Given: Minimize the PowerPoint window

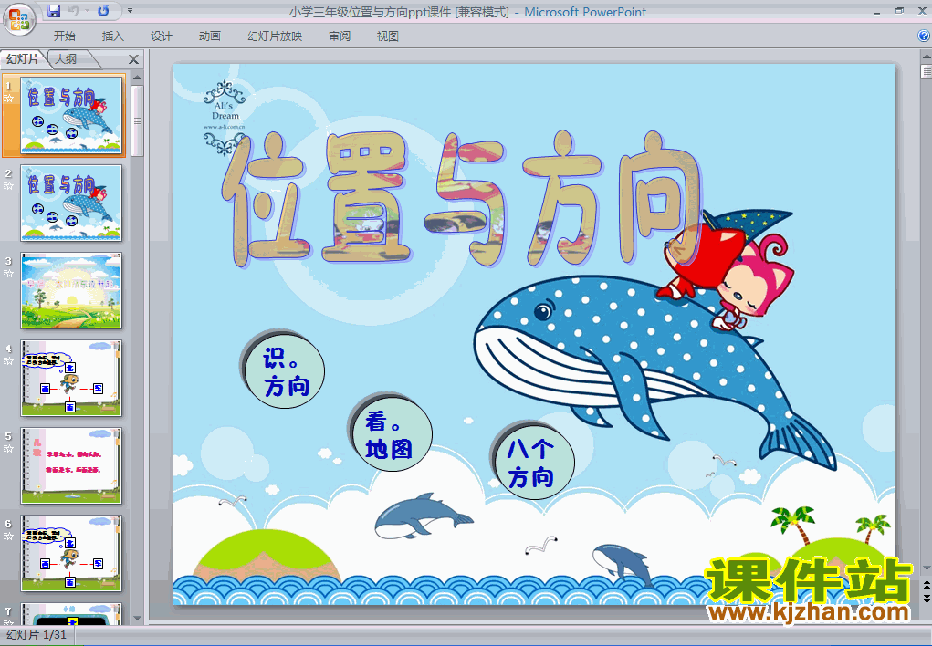Looking at the screenshot, I should (x=876, y=11).
